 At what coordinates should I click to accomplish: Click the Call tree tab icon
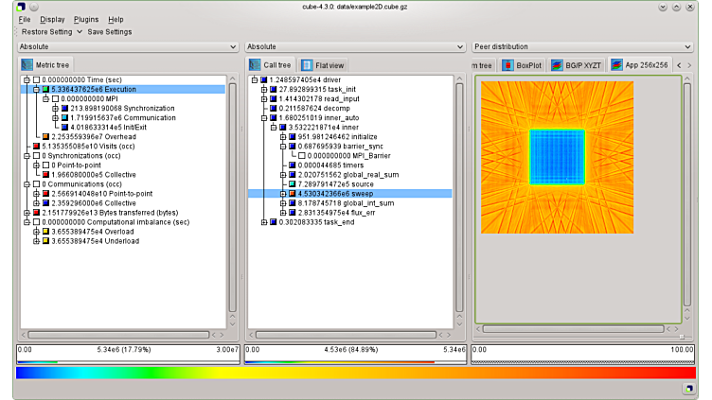click(255, 64)
